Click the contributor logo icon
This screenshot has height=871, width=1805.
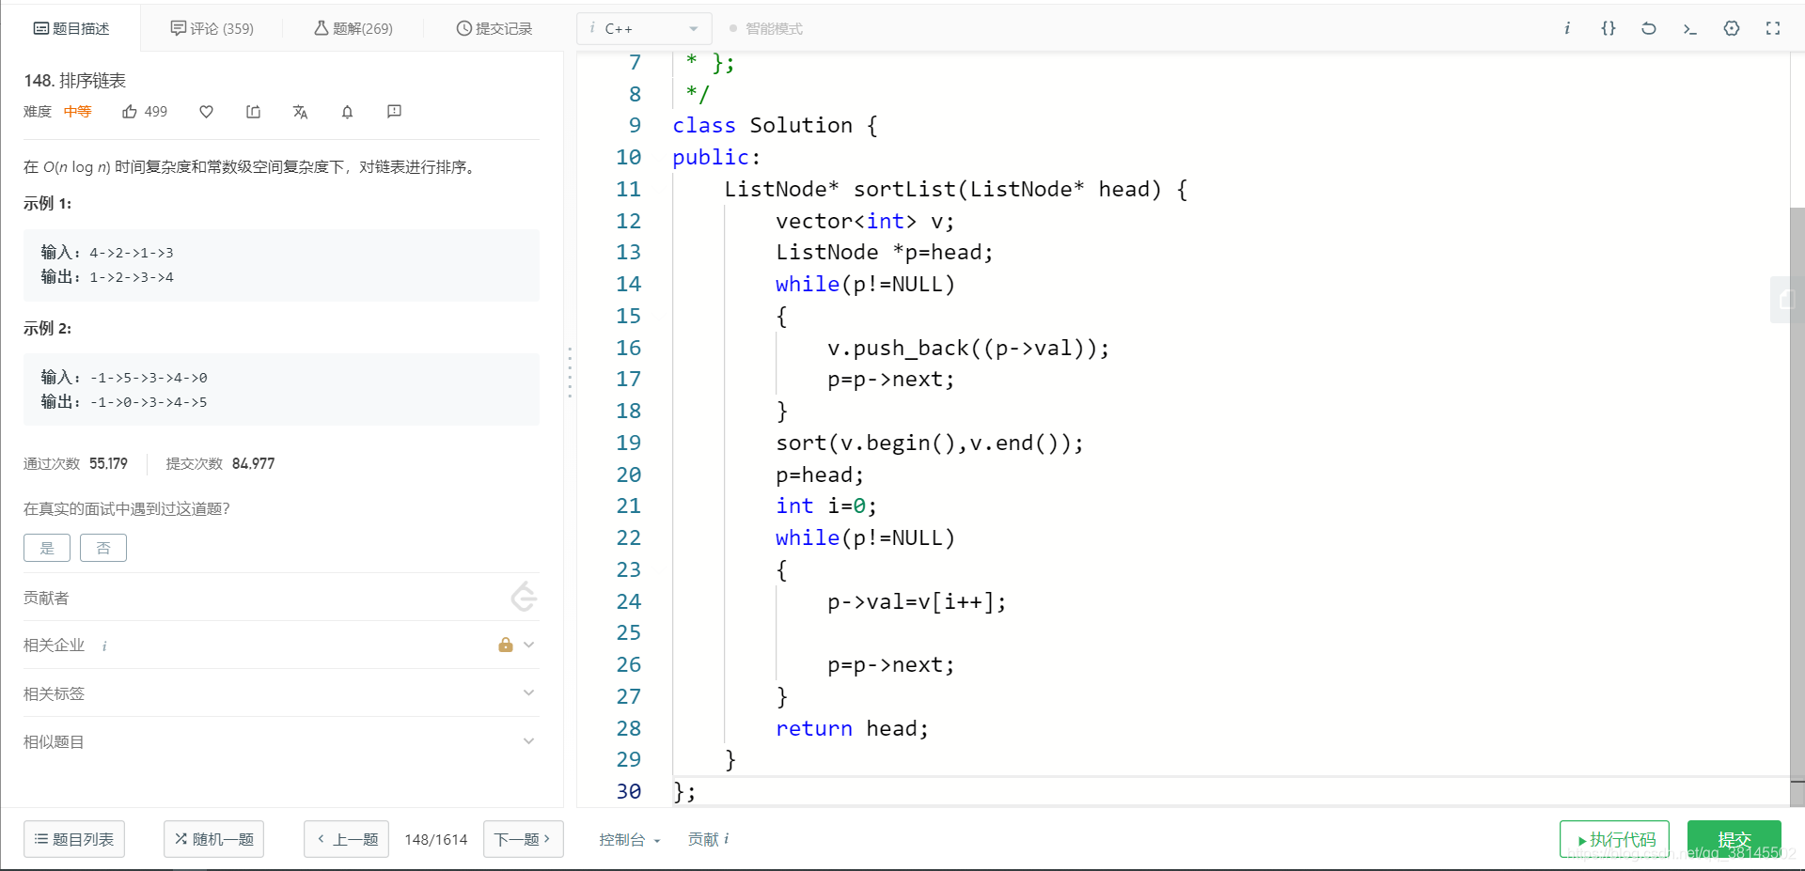pos(524,597)
